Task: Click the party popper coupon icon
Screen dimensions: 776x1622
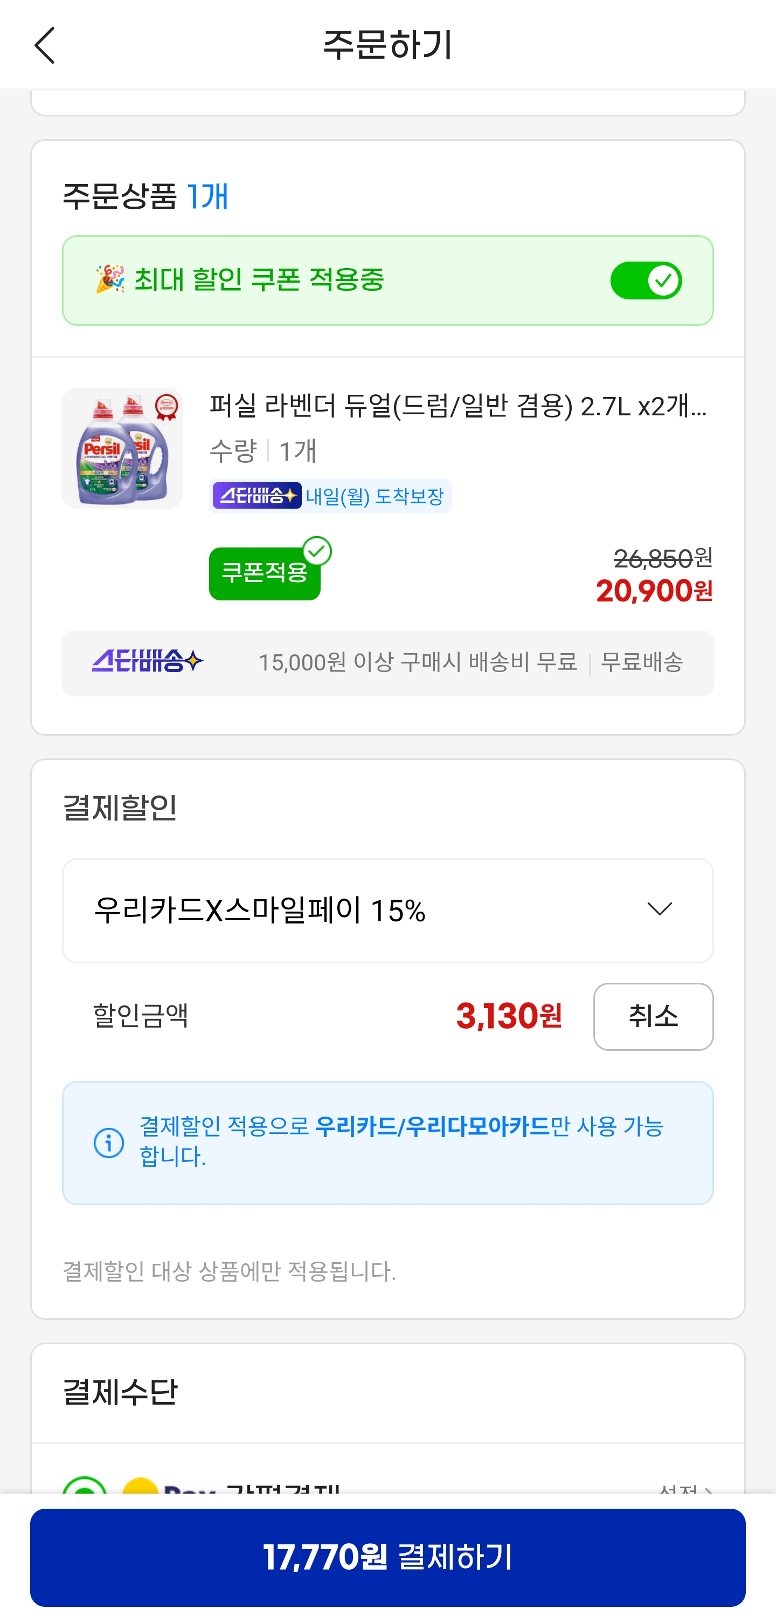Action: (x=110, y=279)
